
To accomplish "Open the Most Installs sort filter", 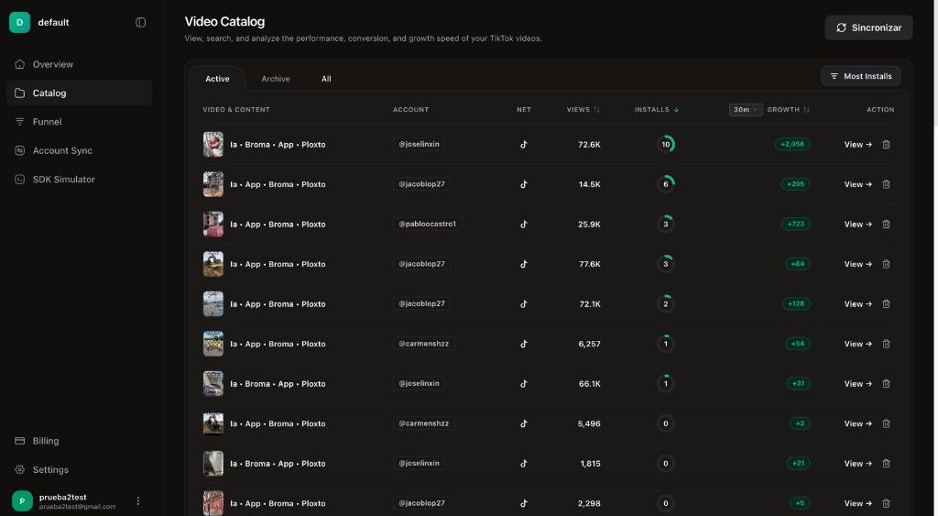I will (x=860, y=76).
